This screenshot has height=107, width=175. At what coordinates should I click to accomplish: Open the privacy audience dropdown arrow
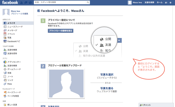click(x=119, y=40)
